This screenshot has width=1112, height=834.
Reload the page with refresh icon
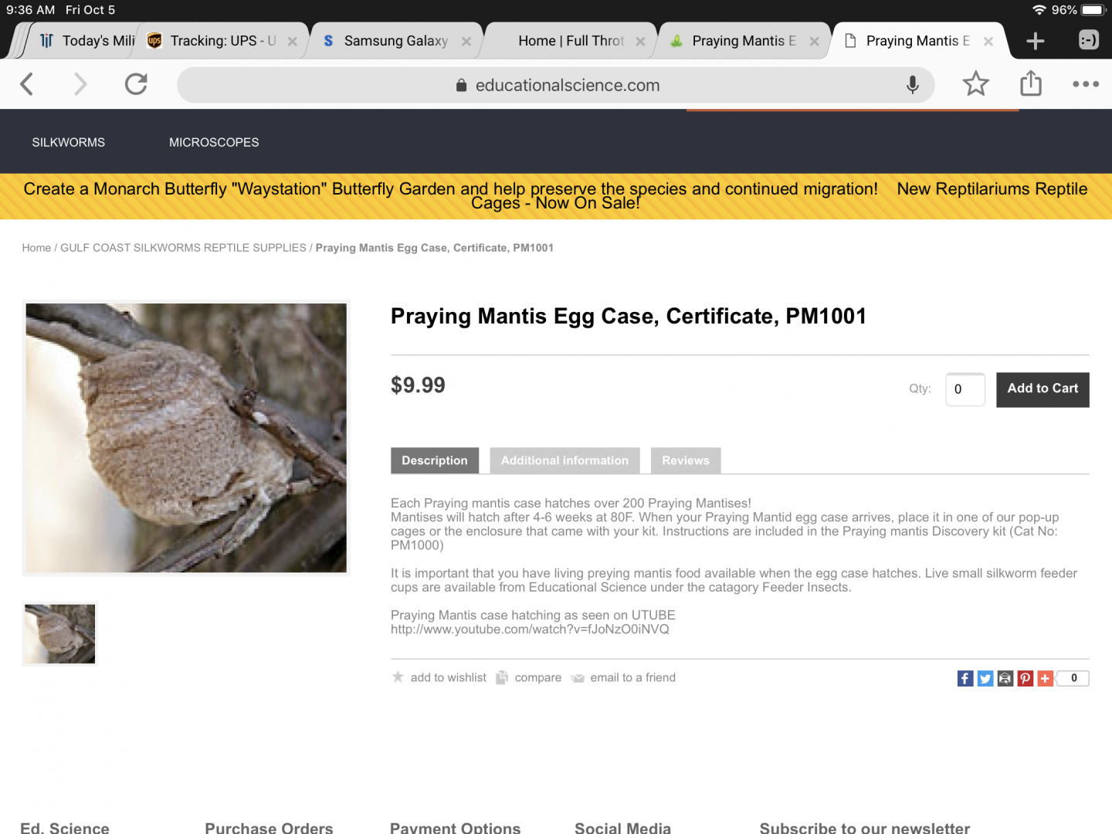[136, 84]
